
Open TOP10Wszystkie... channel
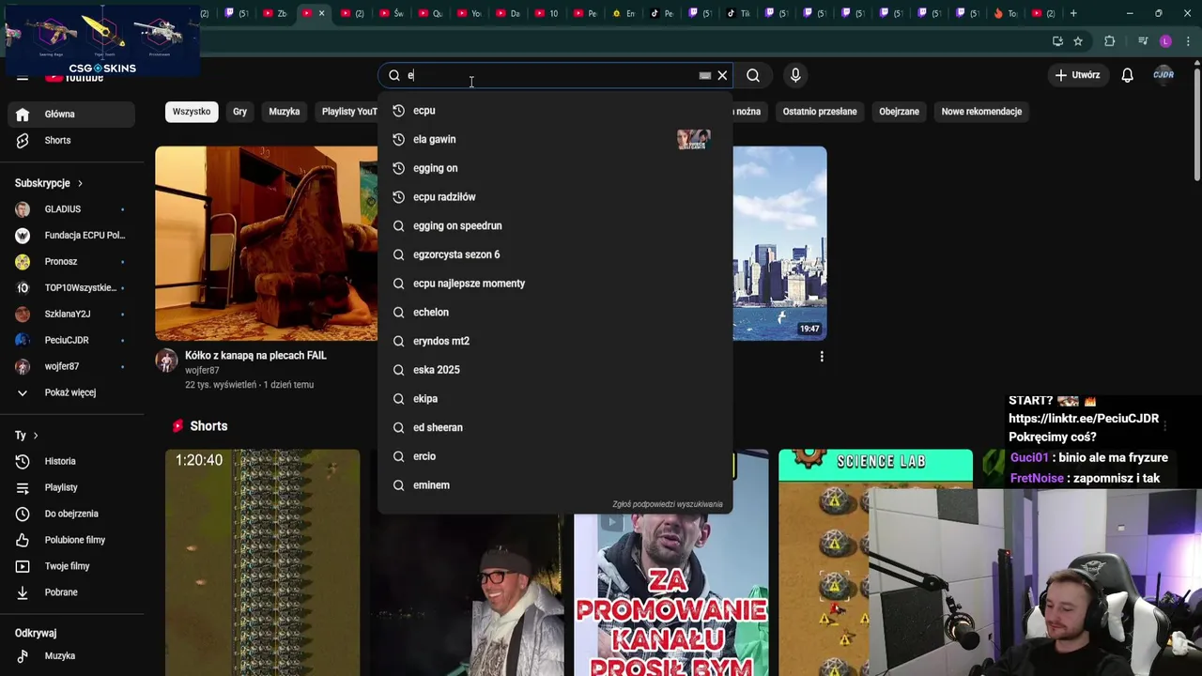tap(71, 288)
